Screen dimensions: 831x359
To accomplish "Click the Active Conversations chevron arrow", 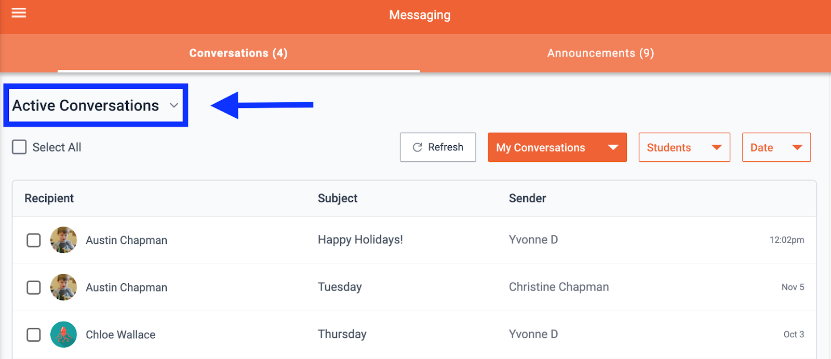I will pos(174,105).
